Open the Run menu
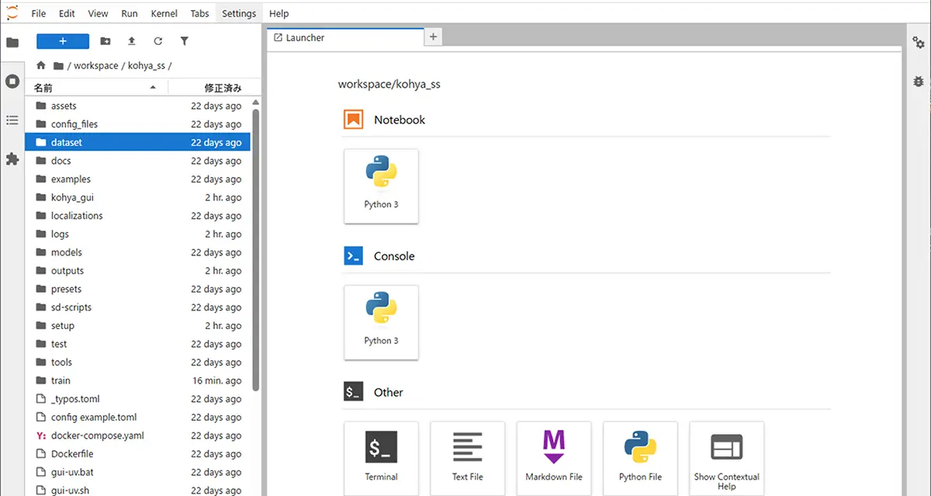The image size is (931, 496). click(130, 13)
